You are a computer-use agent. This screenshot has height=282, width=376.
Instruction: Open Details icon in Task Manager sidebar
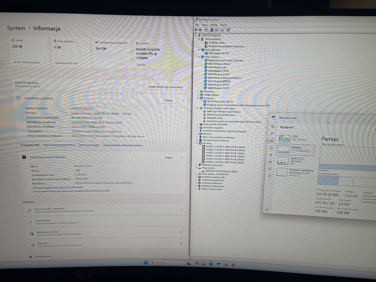(x=270, y=169)
